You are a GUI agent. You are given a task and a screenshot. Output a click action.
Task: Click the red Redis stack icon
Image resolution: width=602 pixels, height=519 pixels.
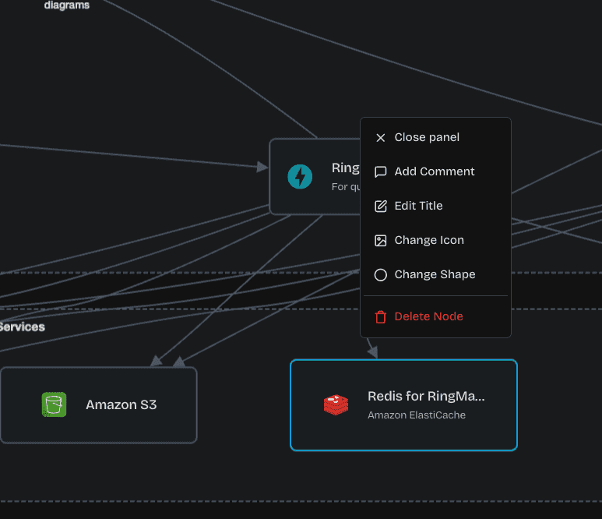[x=336, y=404]
